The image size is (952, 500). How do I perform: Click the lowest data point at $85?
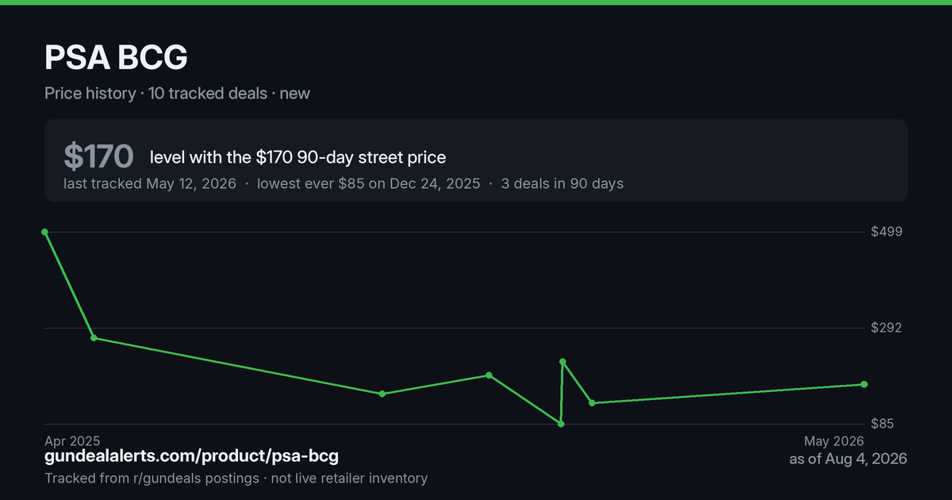(561, 424)
